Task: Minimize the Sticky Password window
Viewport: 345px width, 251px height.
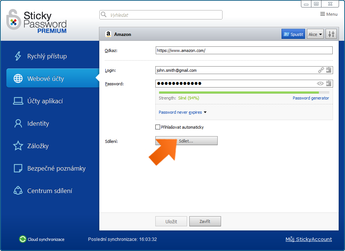Action: [306, 4]
